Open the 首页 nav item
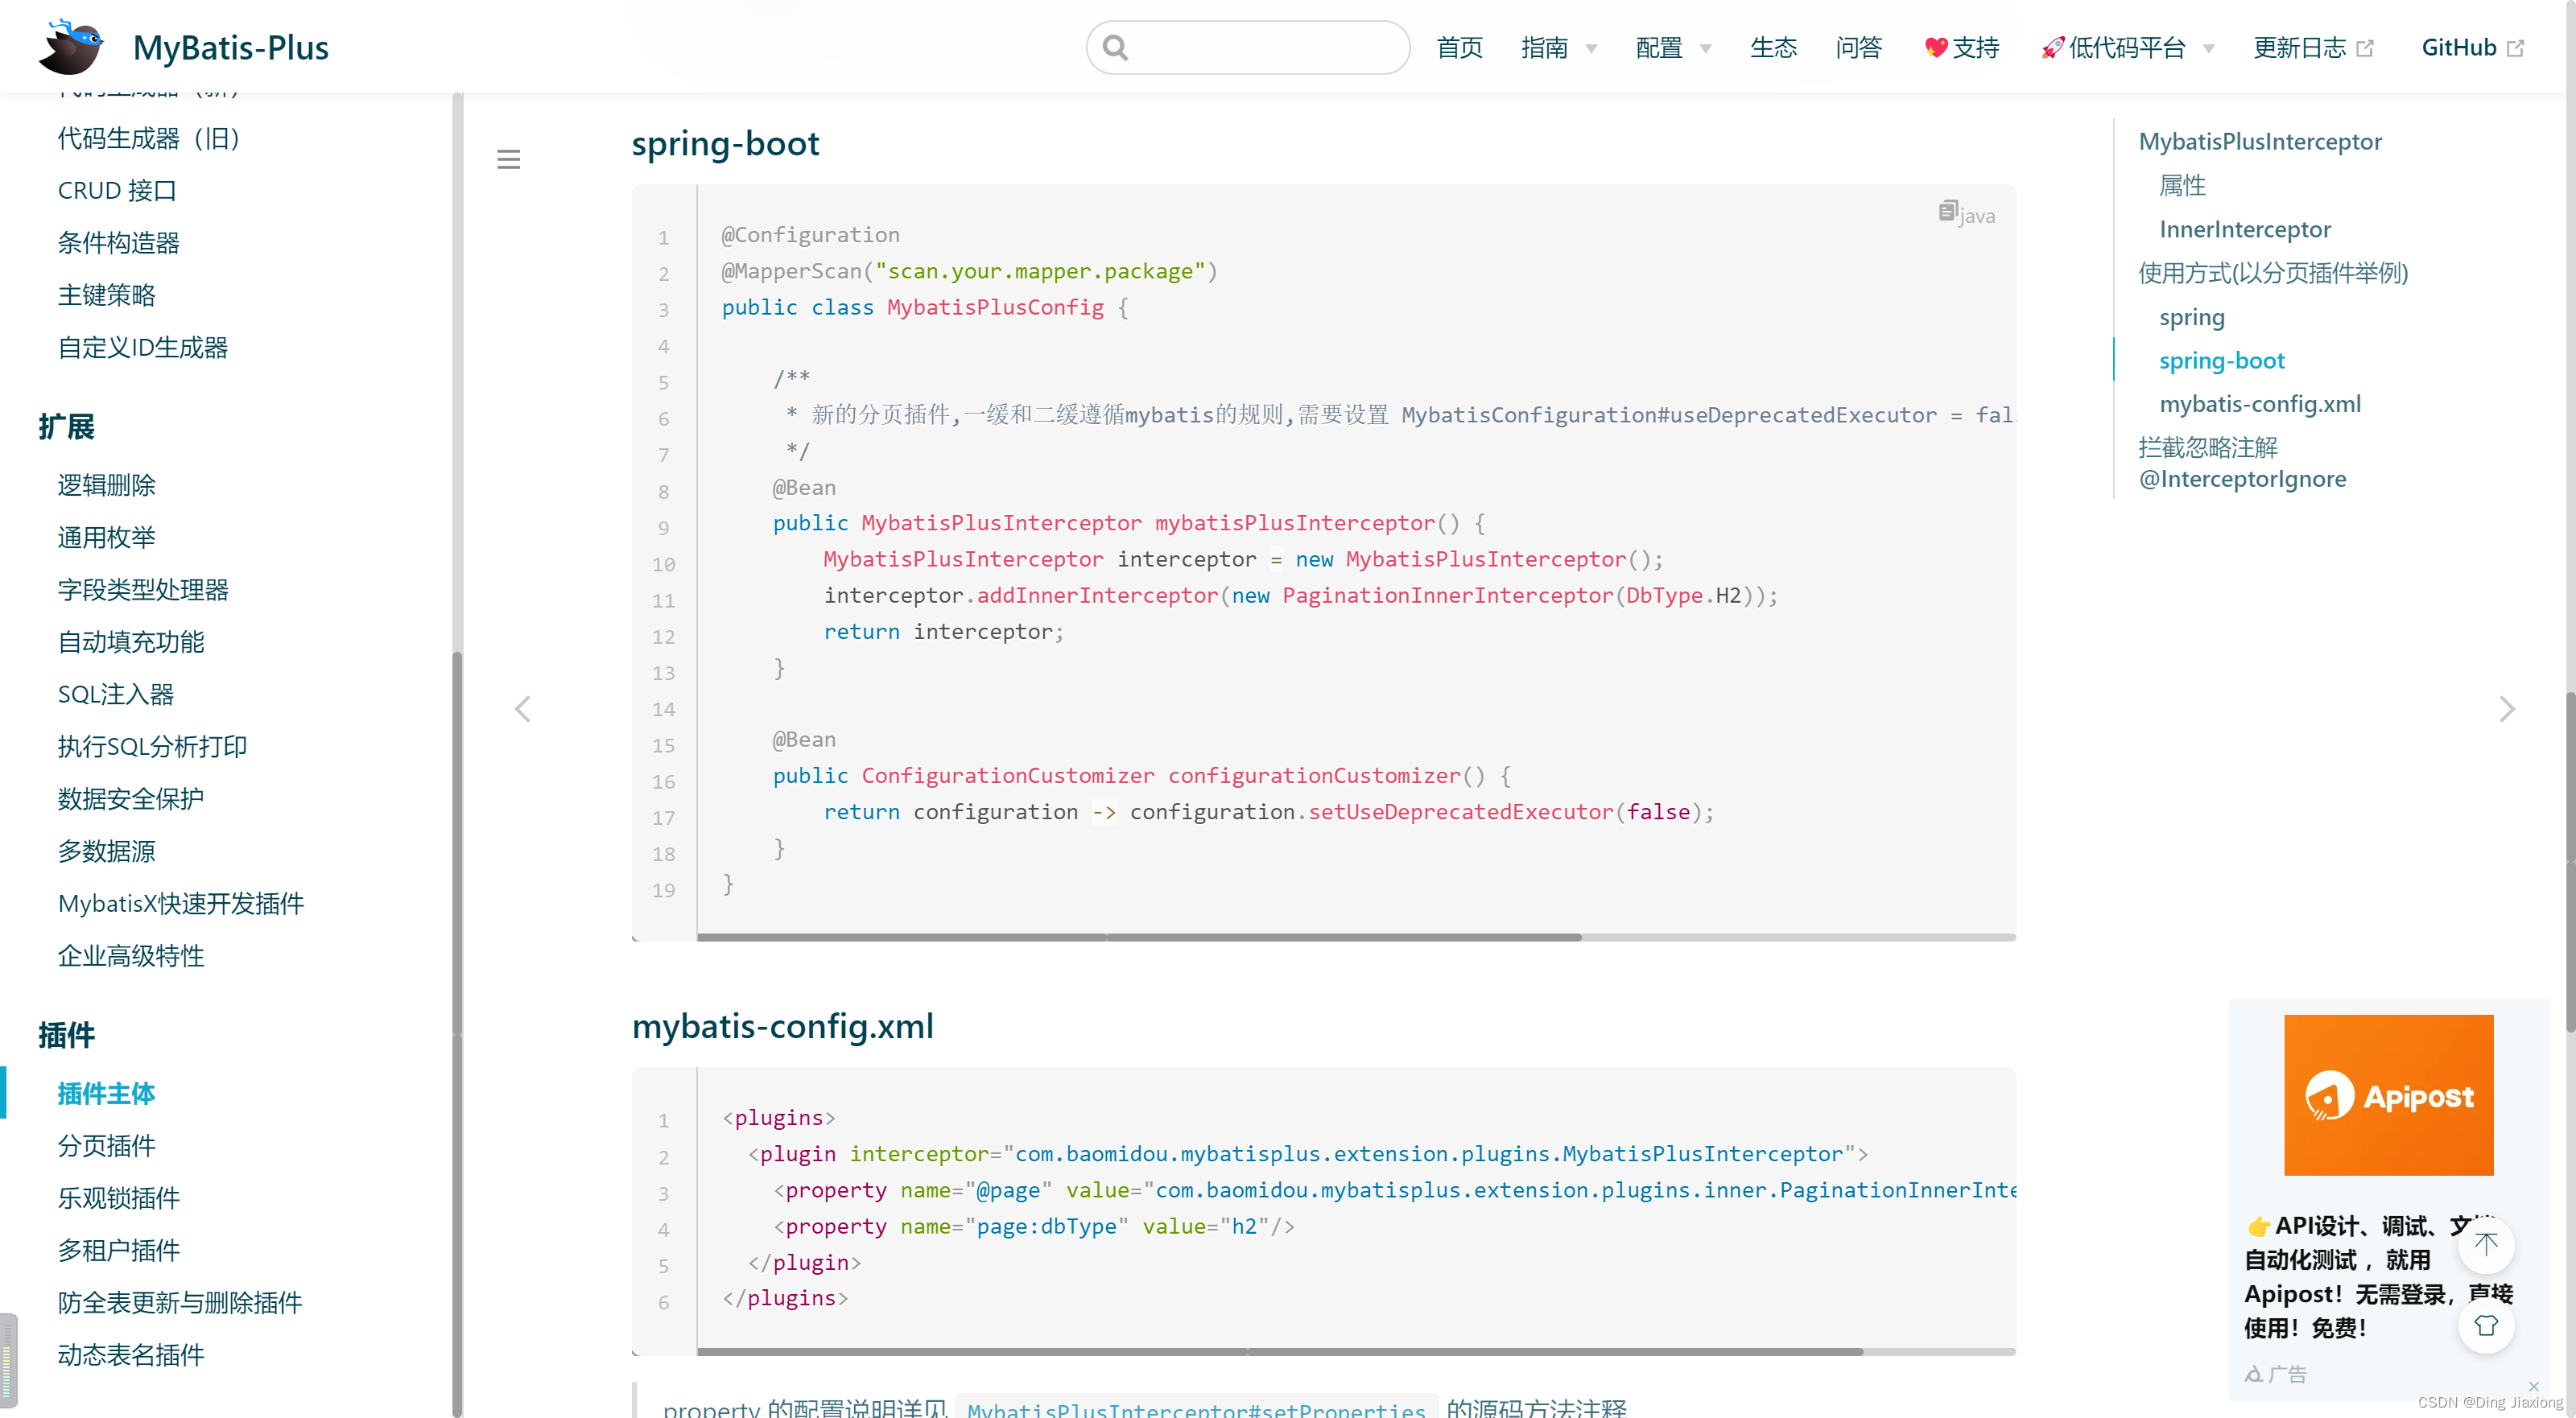Image resolution: width=2576 pixels, height=1418 pixels. pyautogui.click(x=1459, y=47)
